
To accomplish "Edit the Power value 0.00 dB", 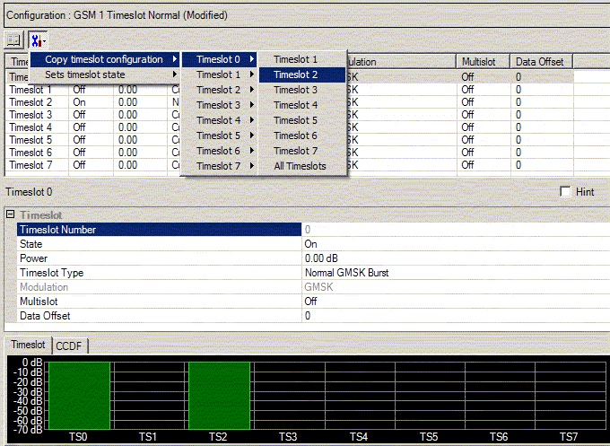I will (x=455, y=258).
